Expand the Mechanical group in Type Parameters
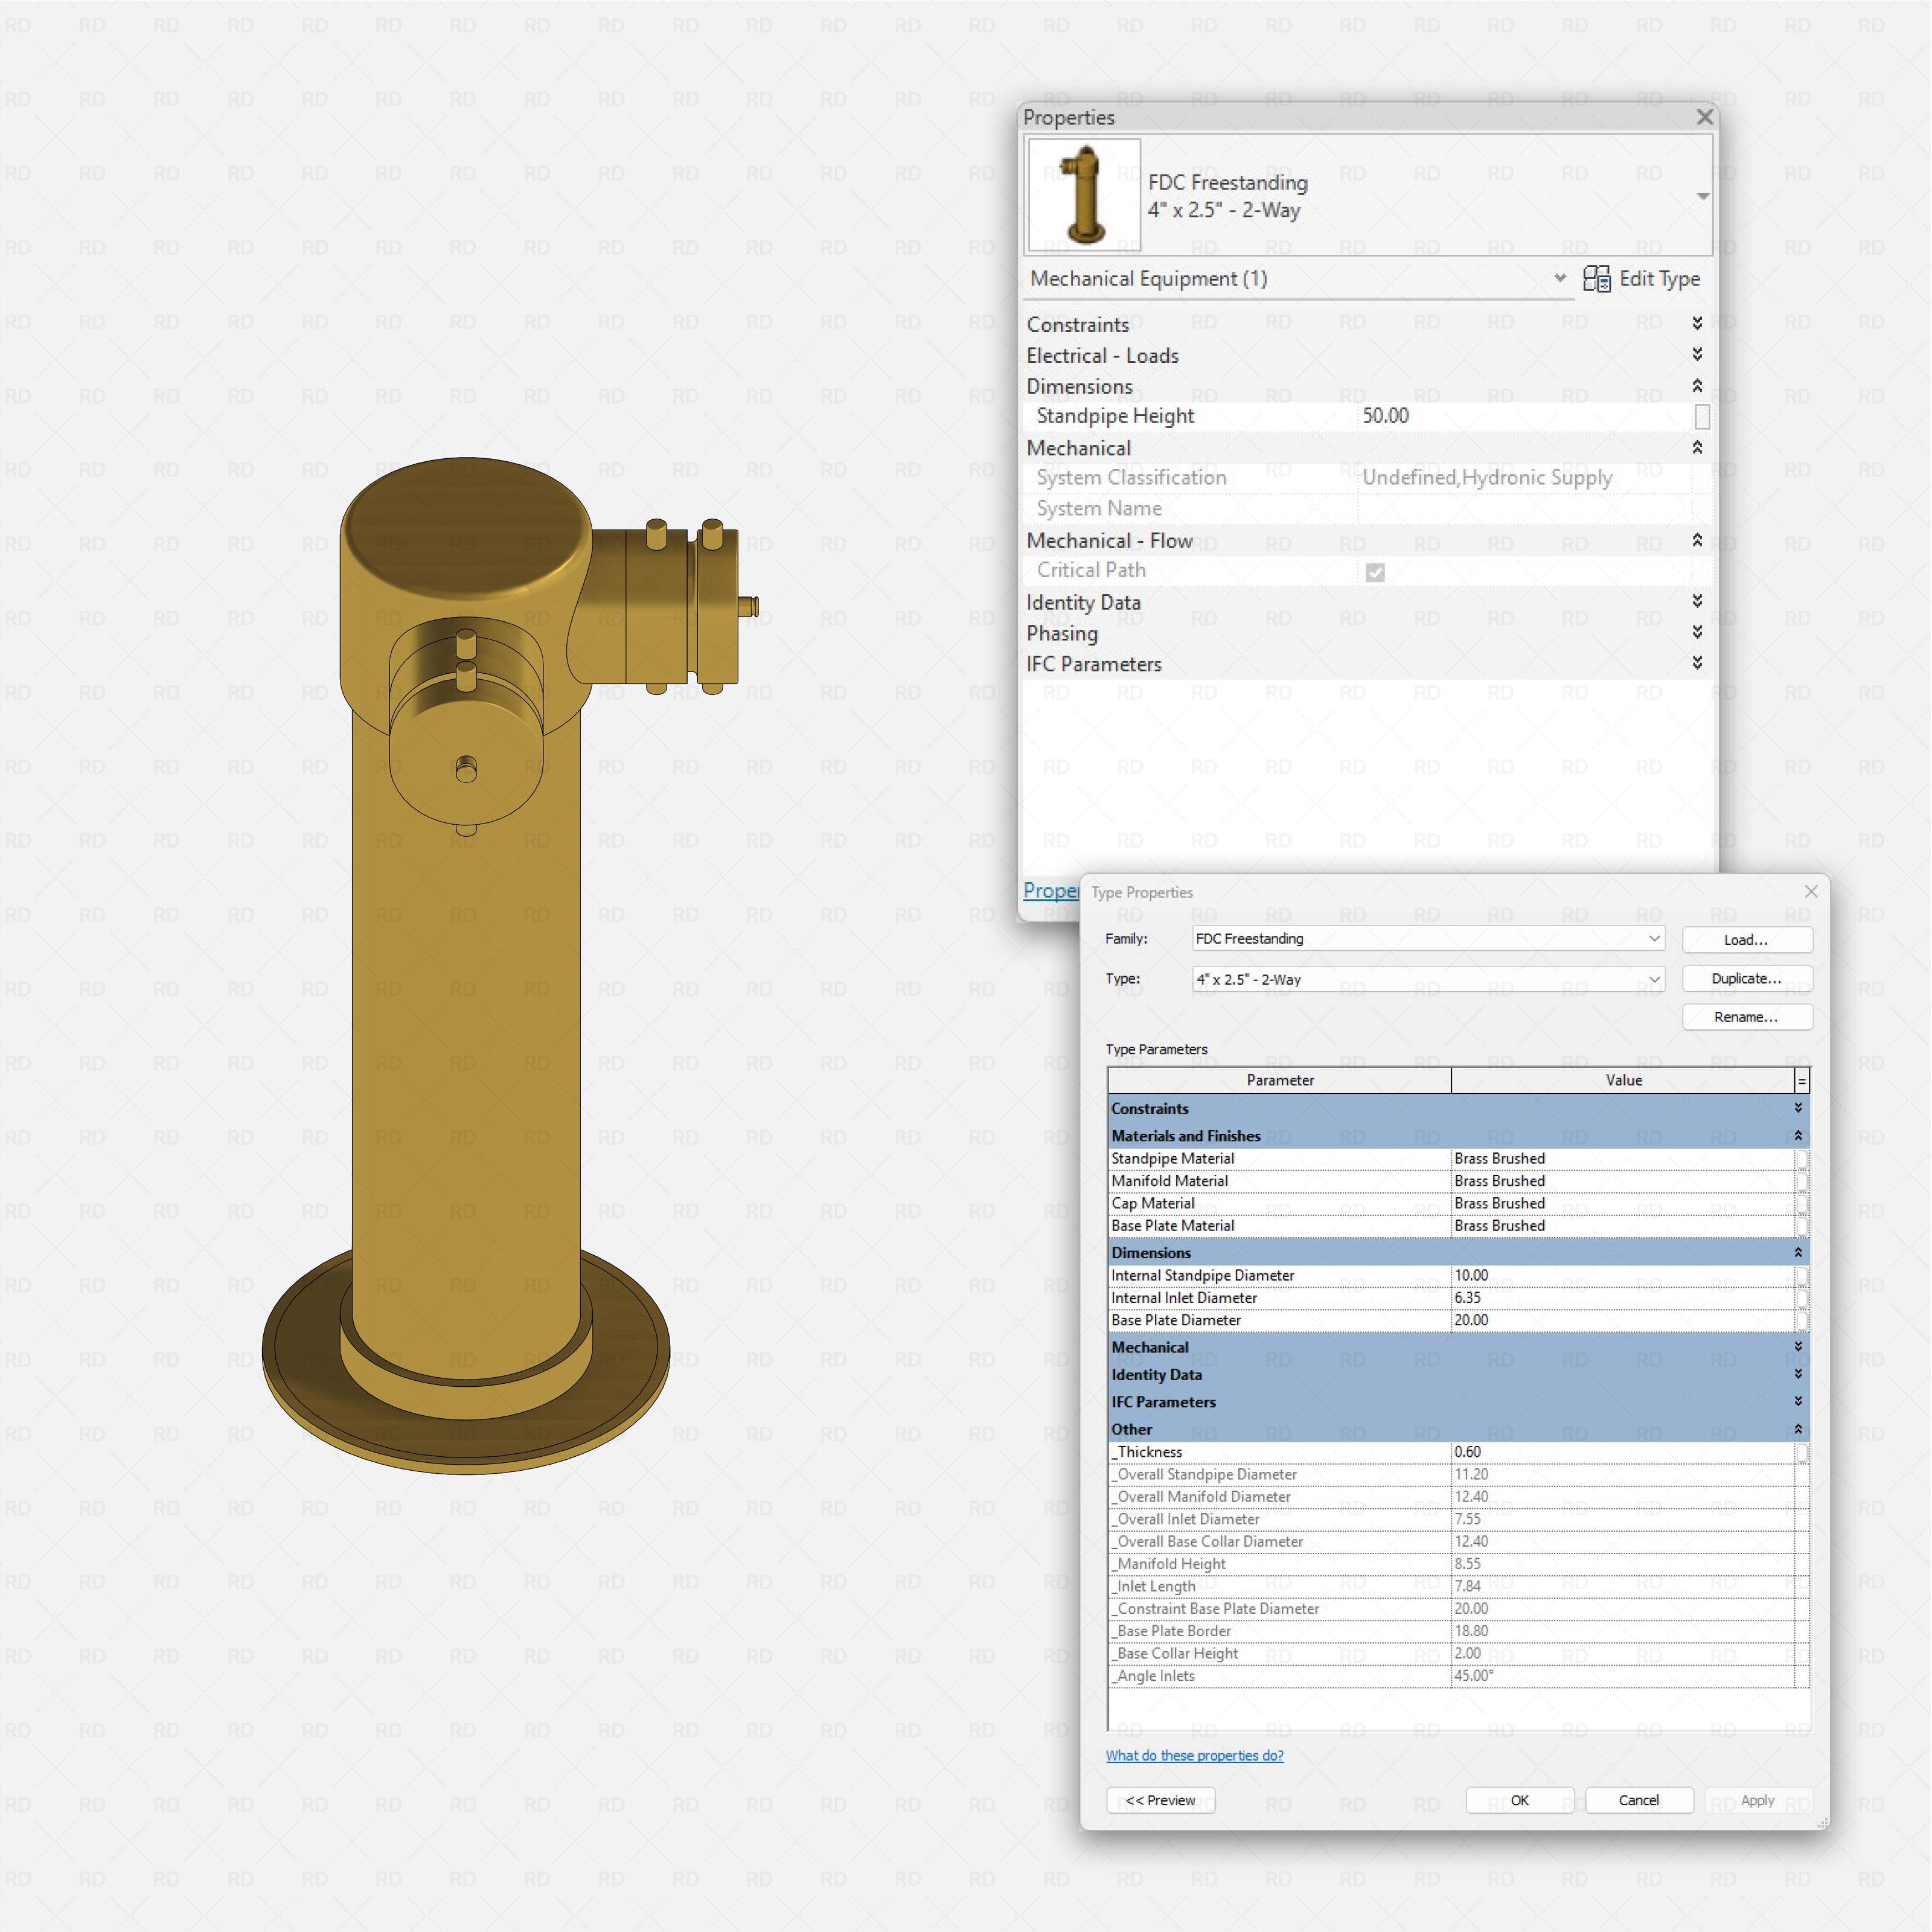The width and height of the screenshot is (1932, 1932). click(x=1798, y=1347)
